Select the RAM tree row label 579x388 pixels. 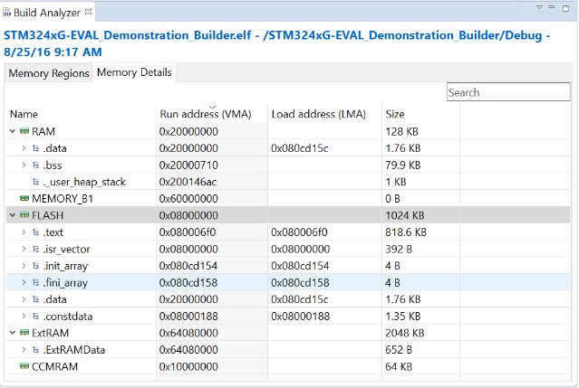pos(43,131)
